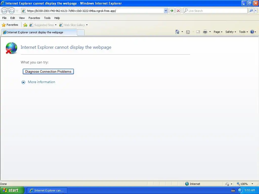
Task: Click Diagnose Connection Problems button
Action: tap(48, 71)
